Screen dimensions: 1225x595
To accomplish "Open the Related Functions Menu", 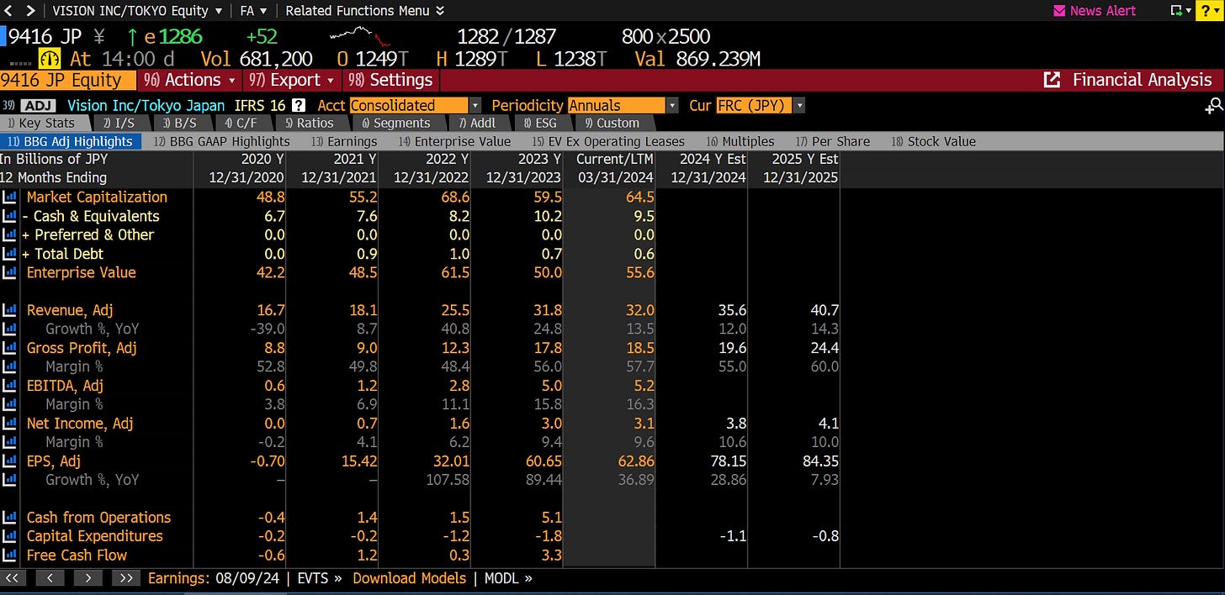I will pos(364,11).
